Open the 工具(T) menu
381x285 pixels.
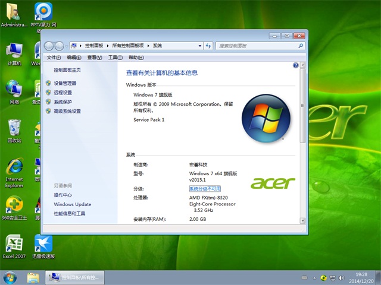[x=115, y=58]
